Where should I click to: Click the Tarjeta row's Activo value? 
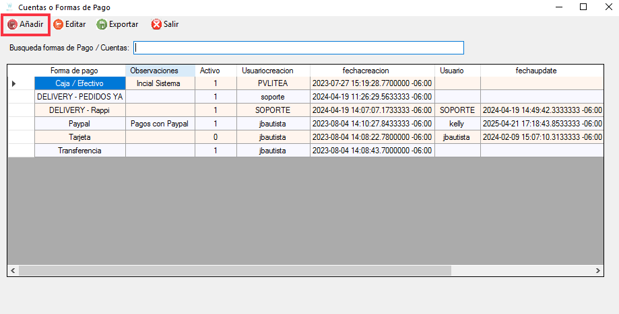point(216,137)
